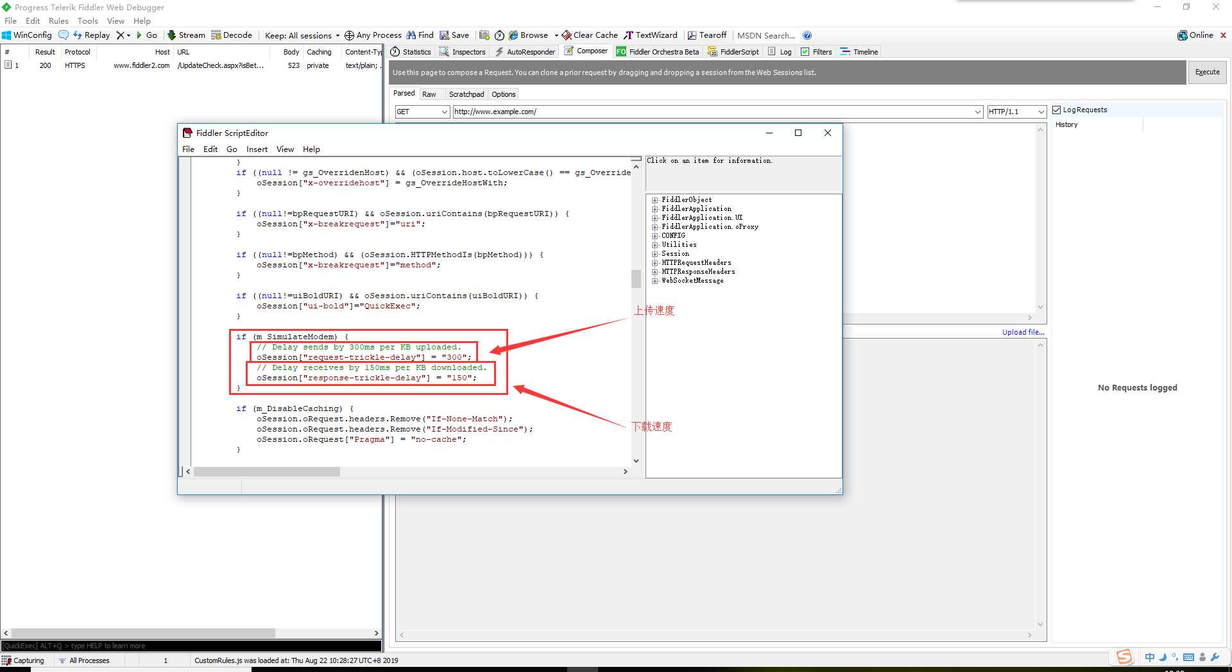Click the Capturing status bar indicator

[x=24, y=660]
